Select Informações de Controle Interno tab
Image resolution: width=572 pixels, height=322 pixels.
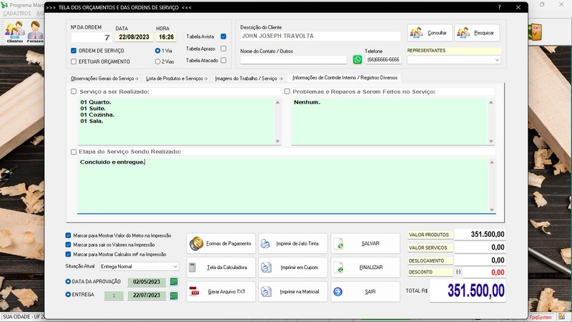click(345, 78)
